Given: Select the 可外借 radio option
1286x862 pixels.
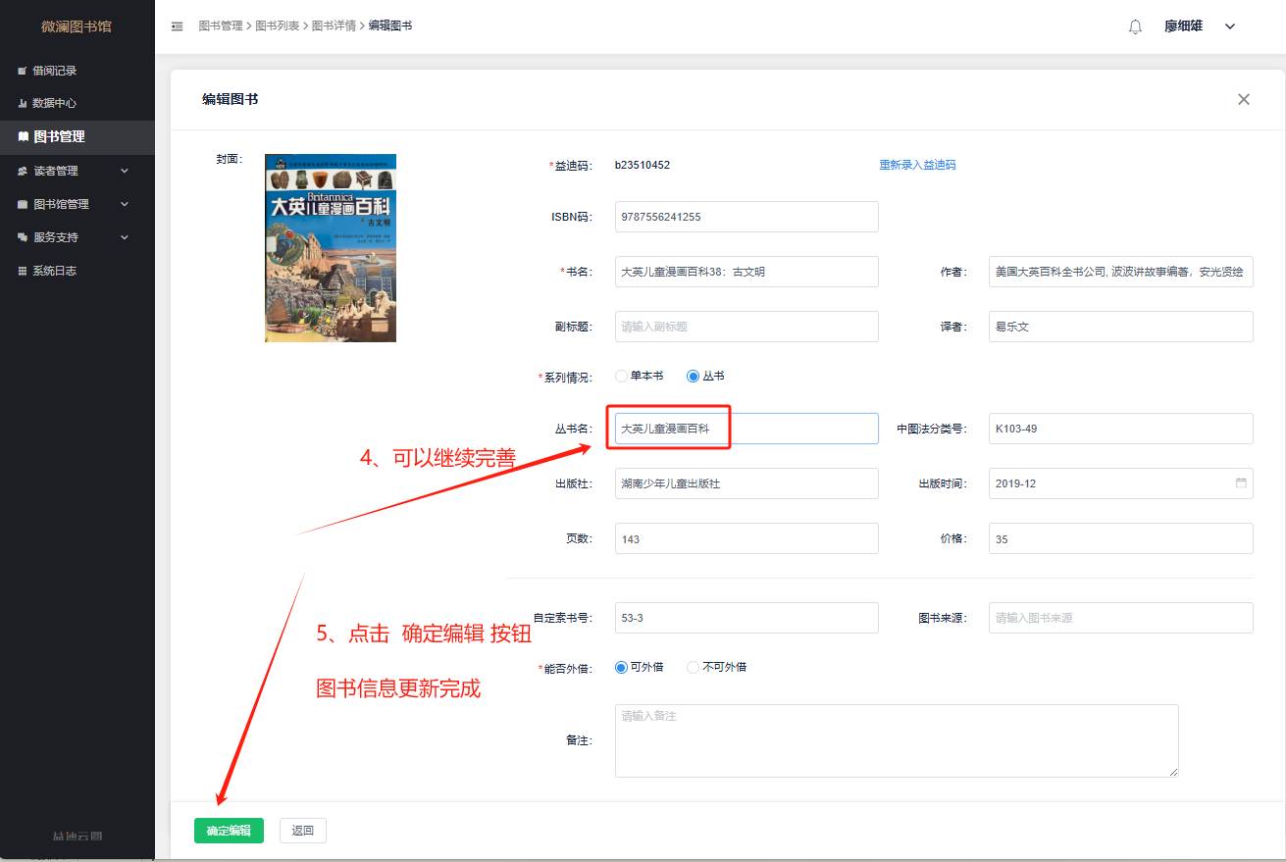Looking at the screenshot, I should (x=621, y=667).
